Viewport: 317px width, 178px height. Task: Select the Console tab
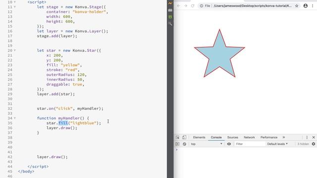[x=216, y=137]
